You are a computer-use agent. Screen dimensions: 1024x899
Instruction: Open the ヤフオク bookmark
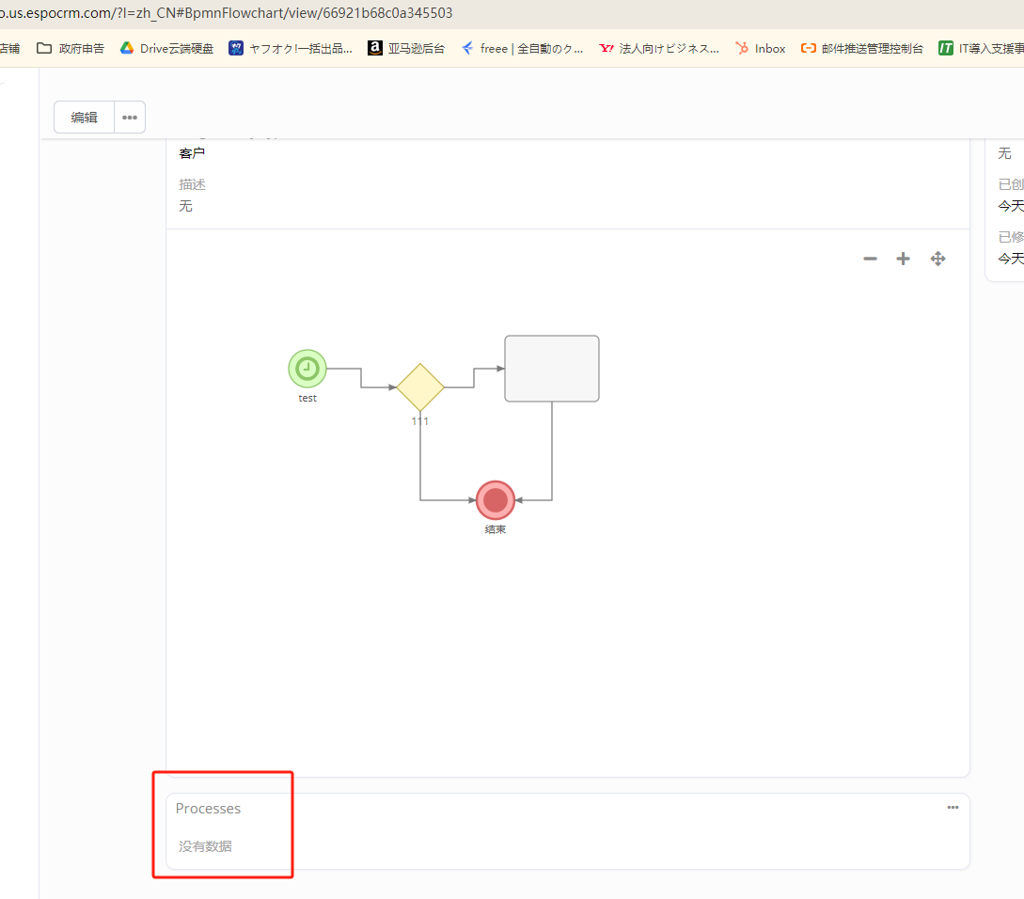291,48
